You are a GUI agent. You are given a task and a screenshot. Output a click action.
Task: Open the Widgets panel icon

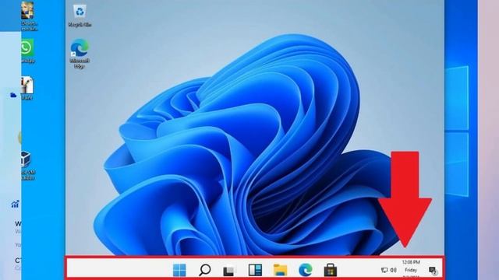click(255, 270)
